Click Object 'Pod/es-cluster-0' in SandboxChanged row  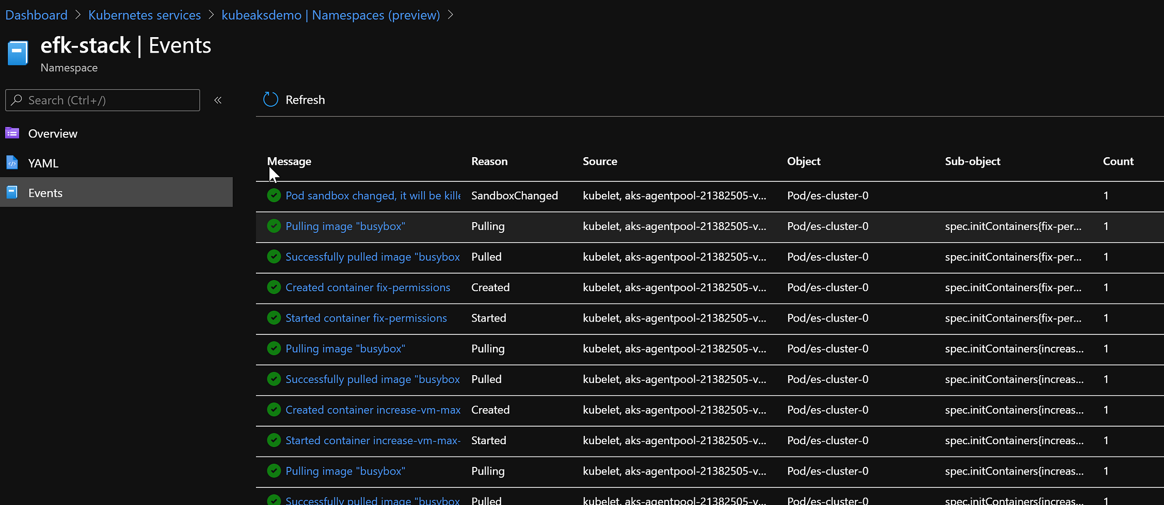coord(827,195)
